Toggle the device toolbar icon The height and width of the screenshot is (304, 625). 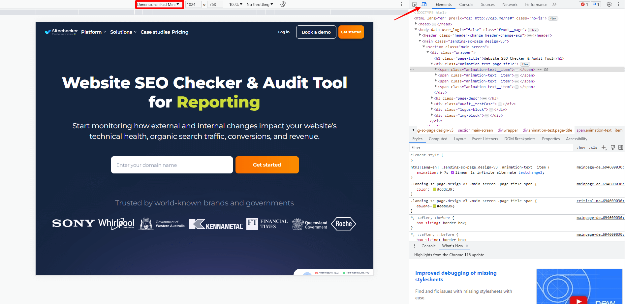coord(424,4)
